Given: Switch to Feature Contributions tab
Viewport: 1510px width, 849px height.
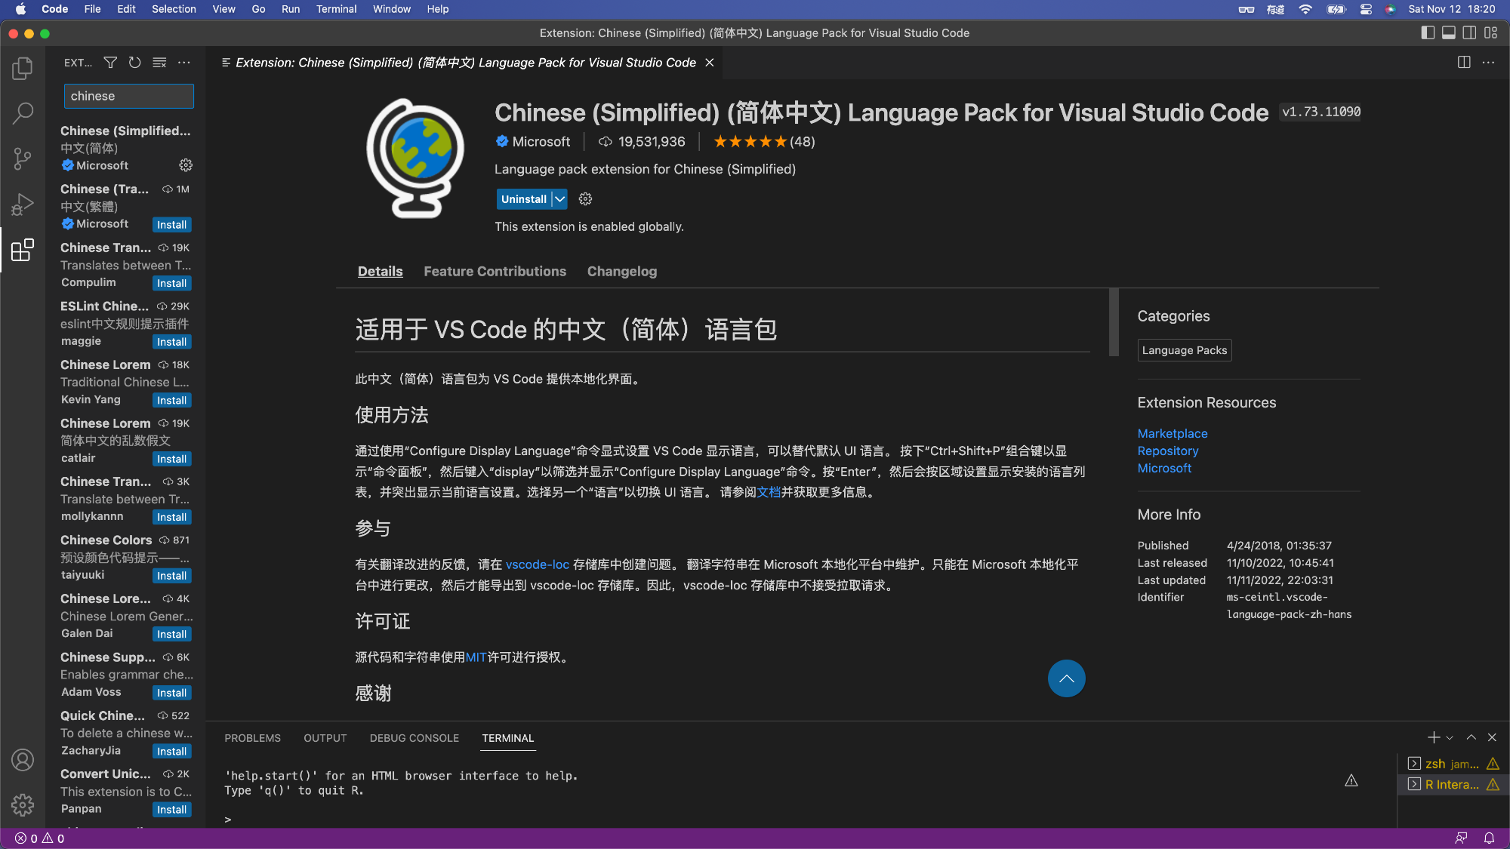Looking at the screenshot, I should click(495, 272).
